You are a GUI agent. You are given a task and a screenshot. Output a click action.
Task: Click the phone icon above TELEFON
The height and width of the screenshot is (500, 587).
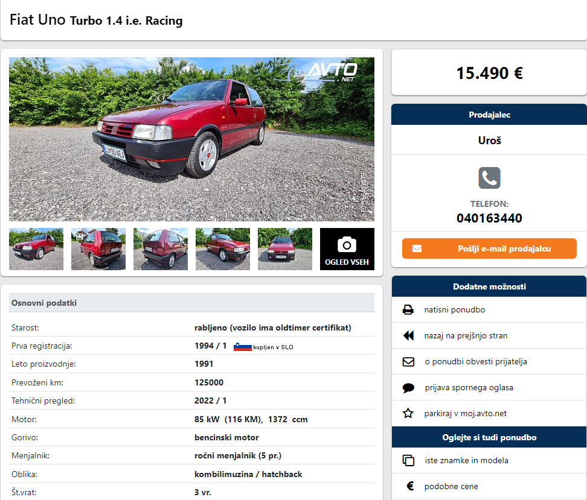point(489,178)
